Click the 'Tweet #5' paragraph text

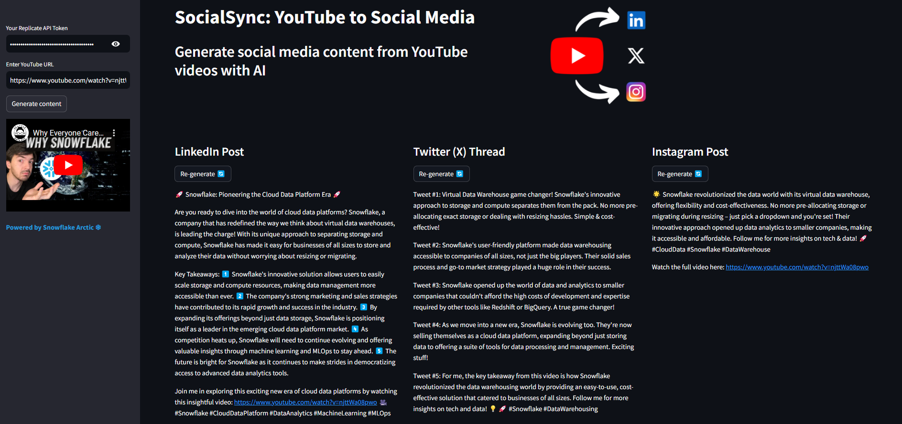(x=523, y=392)
